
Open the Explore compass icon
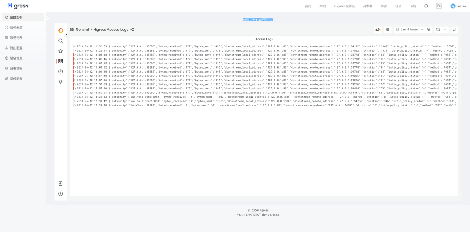(x=60, y=71)
